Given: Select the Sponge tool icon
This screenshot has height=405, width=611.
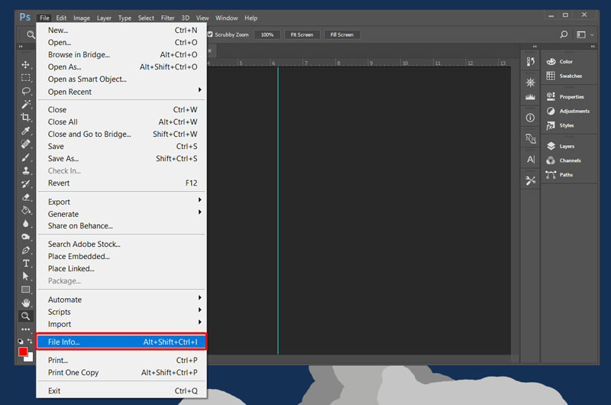Looking at the screenshot, I should click(x=26, y=237).
